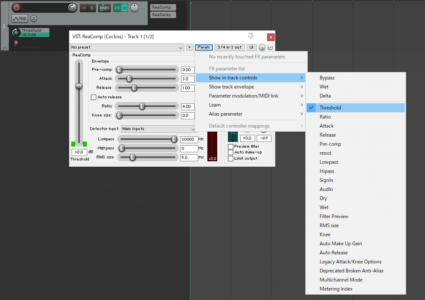Click the Ratio value field 4.00
The width and height of the screenshot is (425, 300).
tap(188, 107)
